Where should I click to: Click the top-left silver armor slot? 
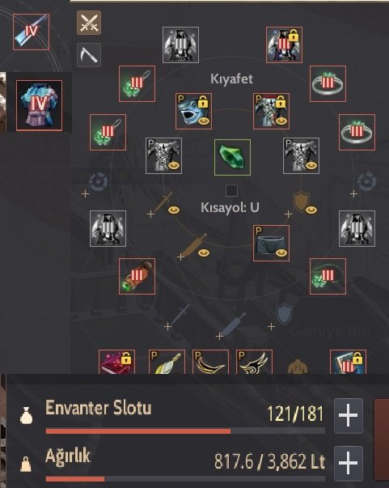coord(180,45)
